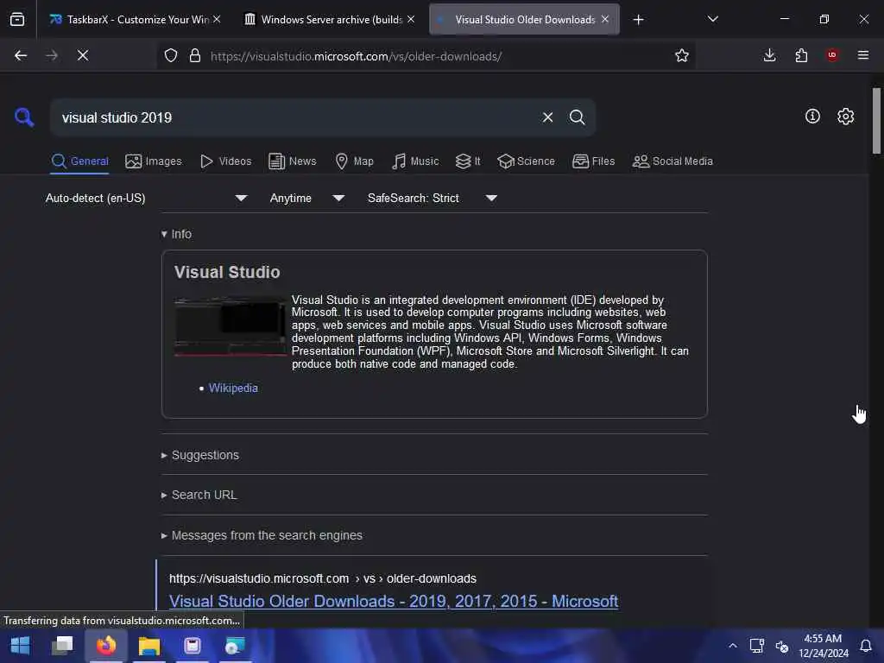
Task: Click the Firefox taskbar icon
Action: [x=106, y=646]
